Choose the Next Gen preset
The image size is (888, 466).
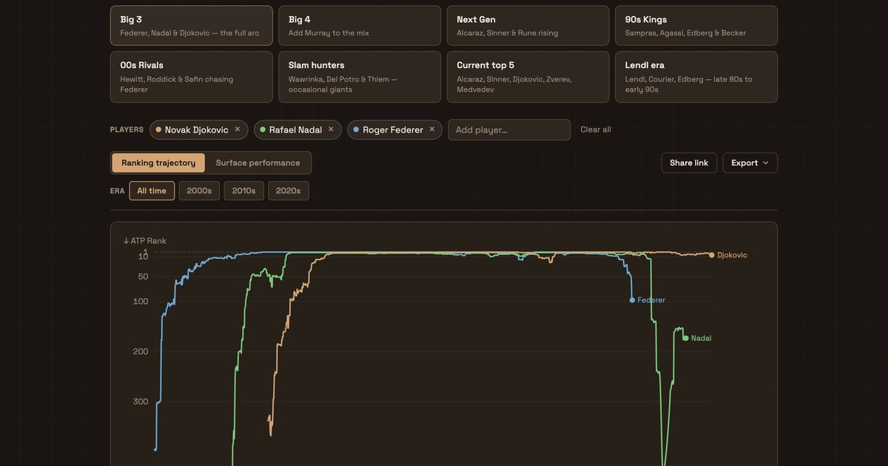[x=528, y=26]
